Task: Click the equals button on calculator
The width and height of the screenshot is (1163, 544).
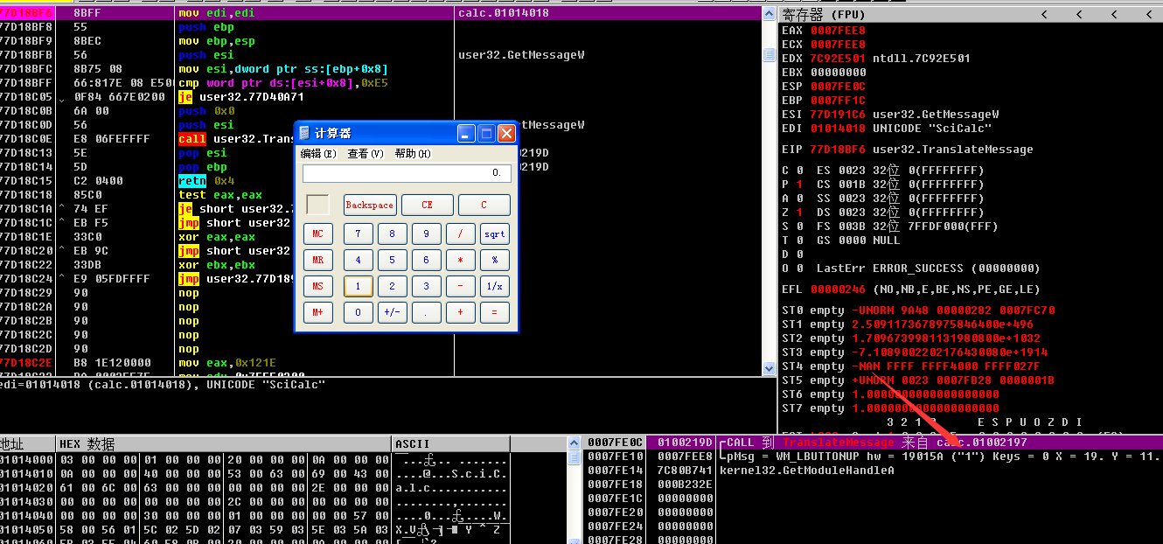Action: point(495,312)
